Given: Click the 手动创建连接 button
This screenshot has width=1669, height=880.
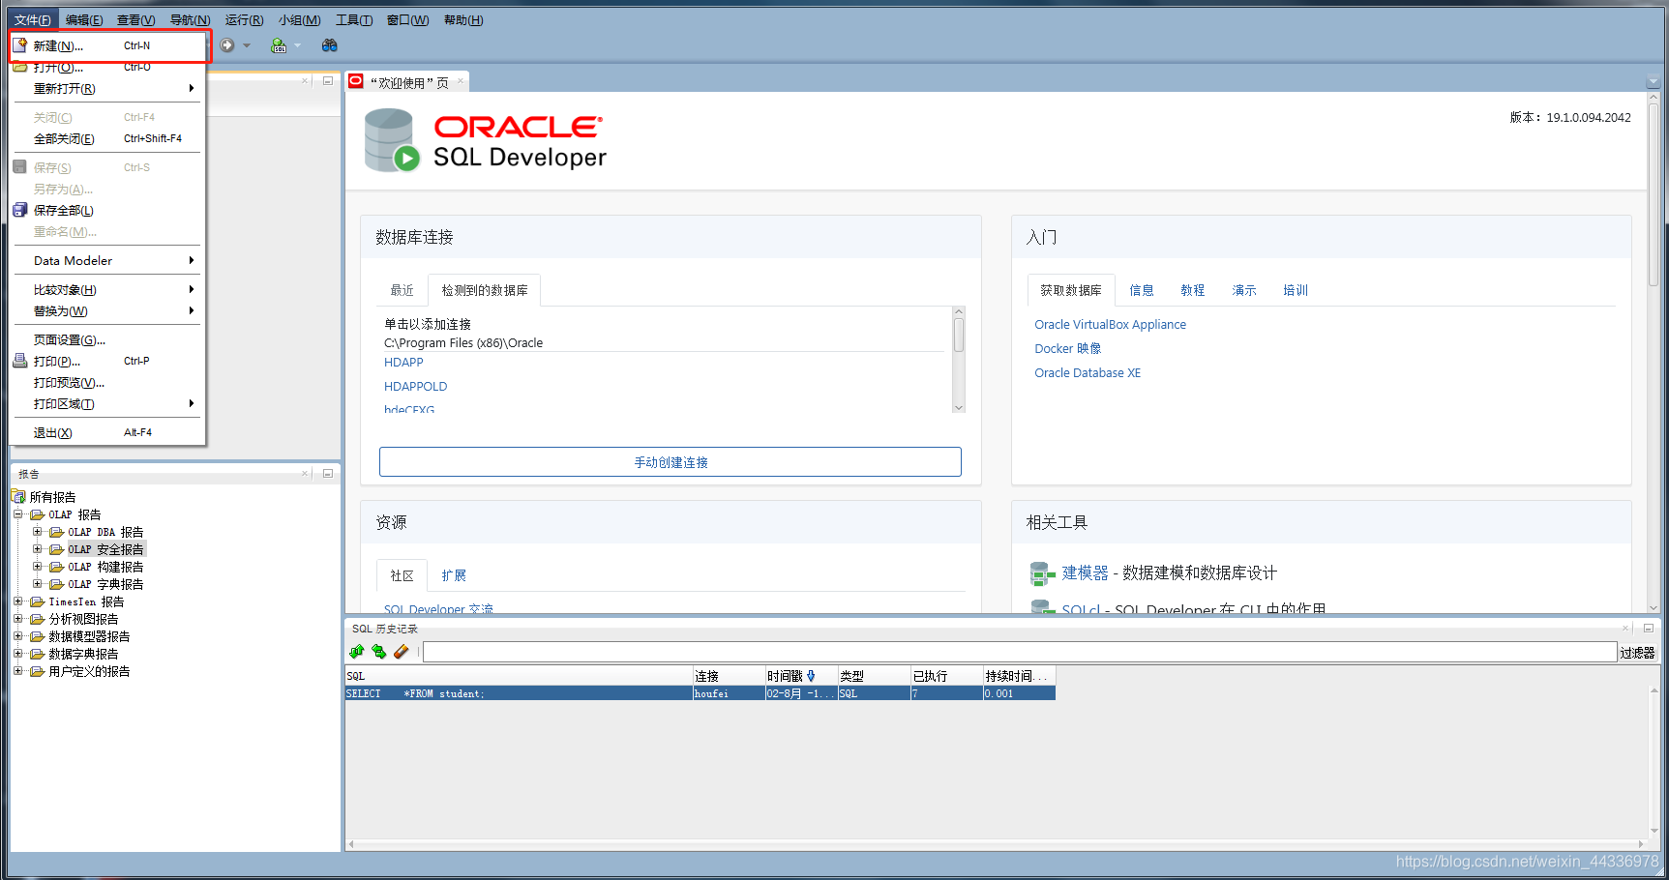Looking at the screenshot, I should [x=671, y=462].
